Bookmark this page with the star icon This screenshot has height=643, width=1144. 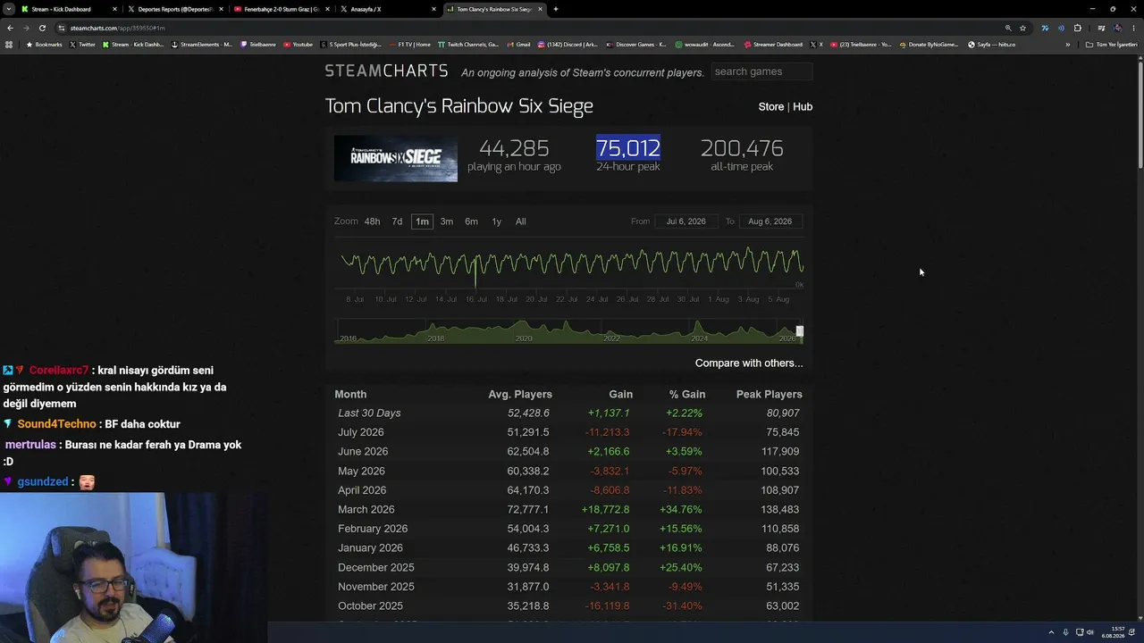(x=1022, y=28)
